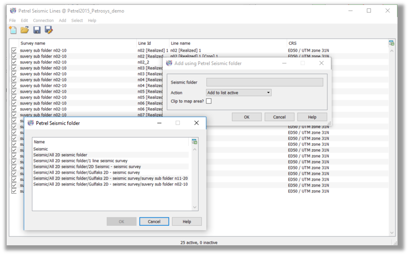The image size is (409, 255).
Task: Click the Save floppy disk icon
Action: (37, 30)
